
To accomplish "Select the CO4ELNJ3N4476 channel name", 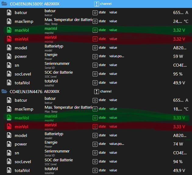I will point(26,92).
